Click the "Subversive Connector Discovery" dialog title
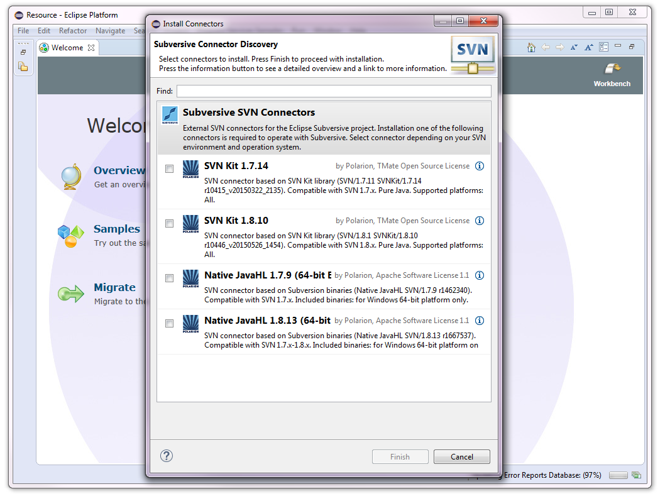The height and width of the screenshot is (501, 665). tap(216, 44)
